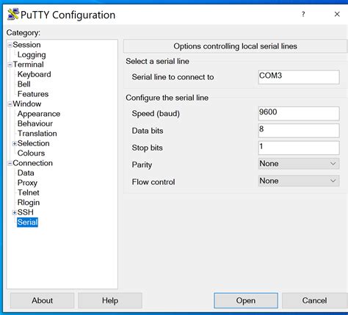Open the Bell settings category
This screenshot has width=348, height=315.
(x=24, y=84)
